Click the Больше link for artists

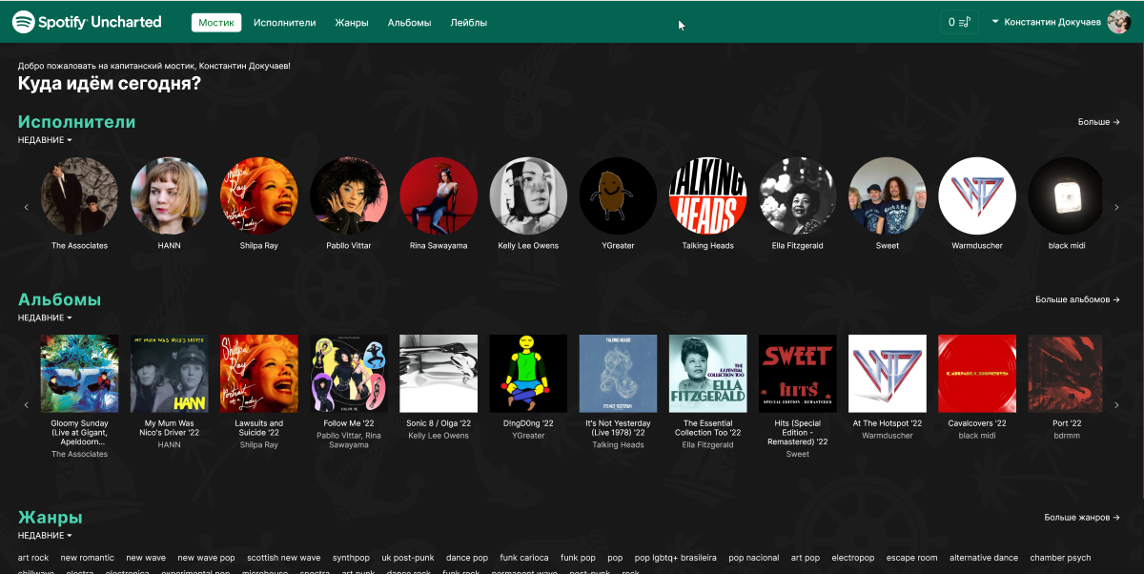tap(1099, 122)
